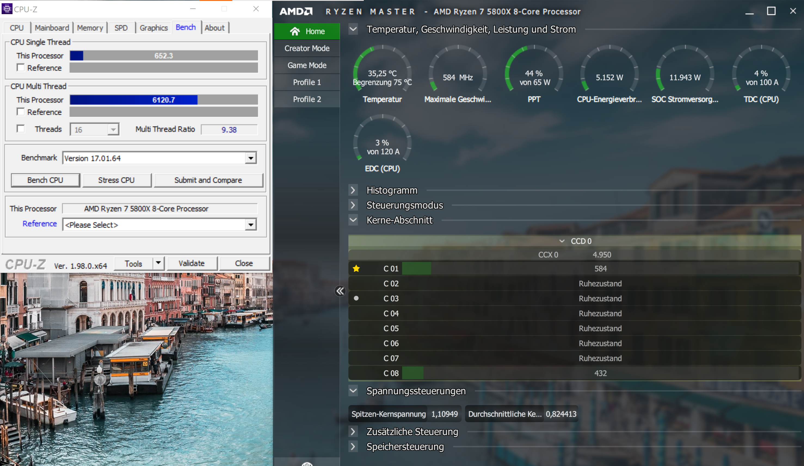Viewport: 804px width, 466px height.
Task: Open the Reference processor Please Select dropdown
Action: click(251, 225)
